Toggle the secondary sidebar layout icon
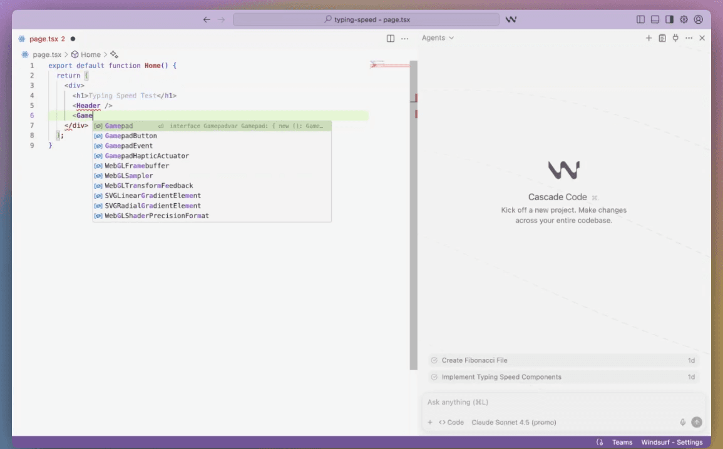Viewport: 723px width, 449px height. click(668, 19)
